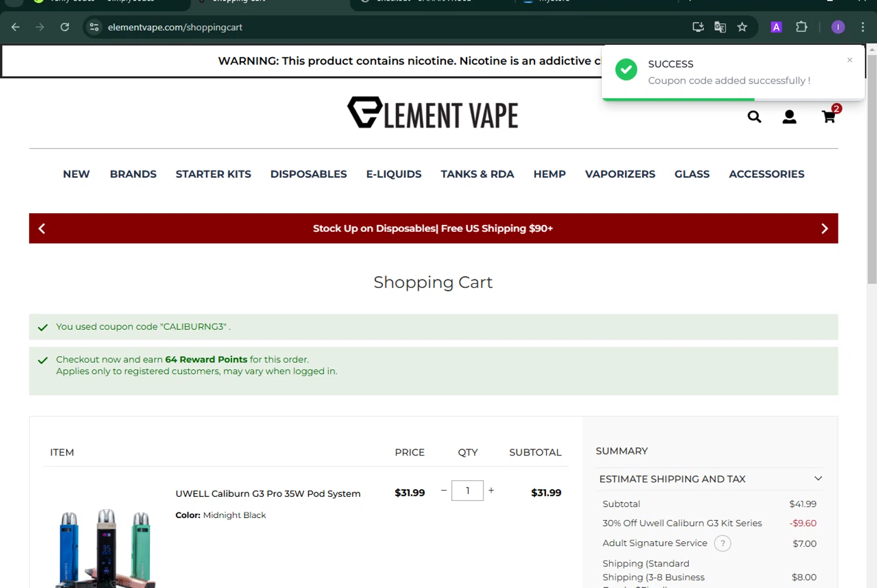Screen dimensions: 877x588
Task: Open the NEW menu
Action: [77, 174]
